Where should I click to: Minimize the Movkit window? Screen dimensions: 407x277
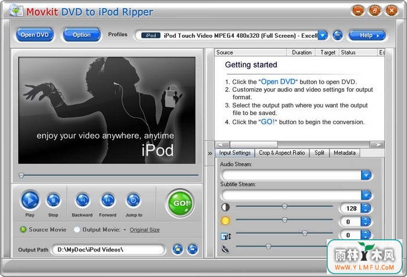tap(358, 10)
